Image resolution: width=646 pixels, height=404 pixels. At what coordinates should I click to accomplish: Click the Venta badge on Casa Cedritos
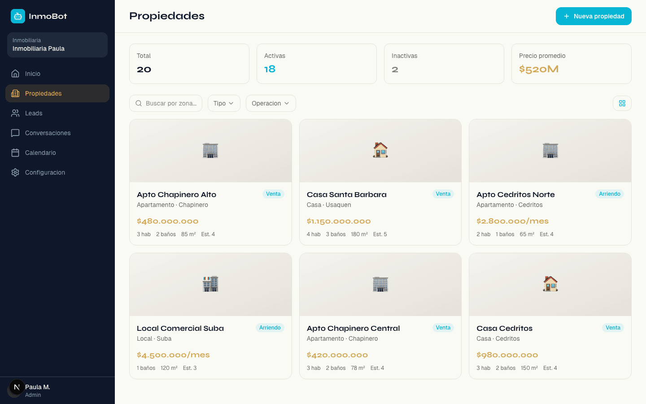click(613, 328)
